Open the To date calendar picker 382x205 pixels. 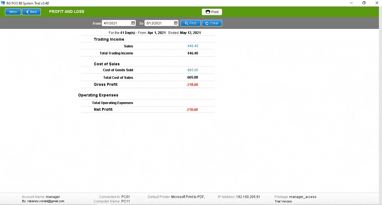(x=176, y=23)
